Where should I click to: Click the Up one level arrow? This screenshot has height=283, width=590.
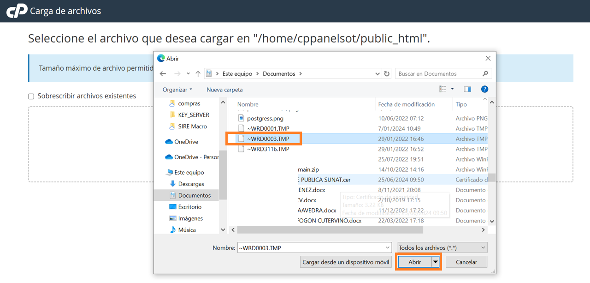(x=198, y=73)
